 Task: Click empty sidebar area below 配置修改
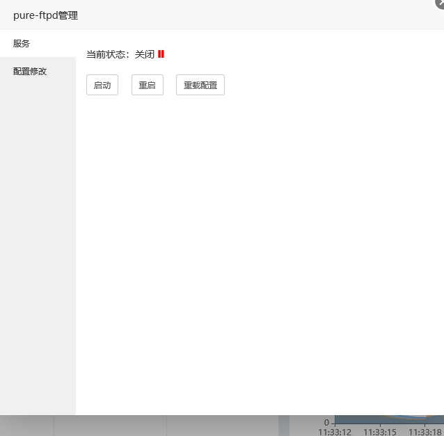[x=38, y=243]
